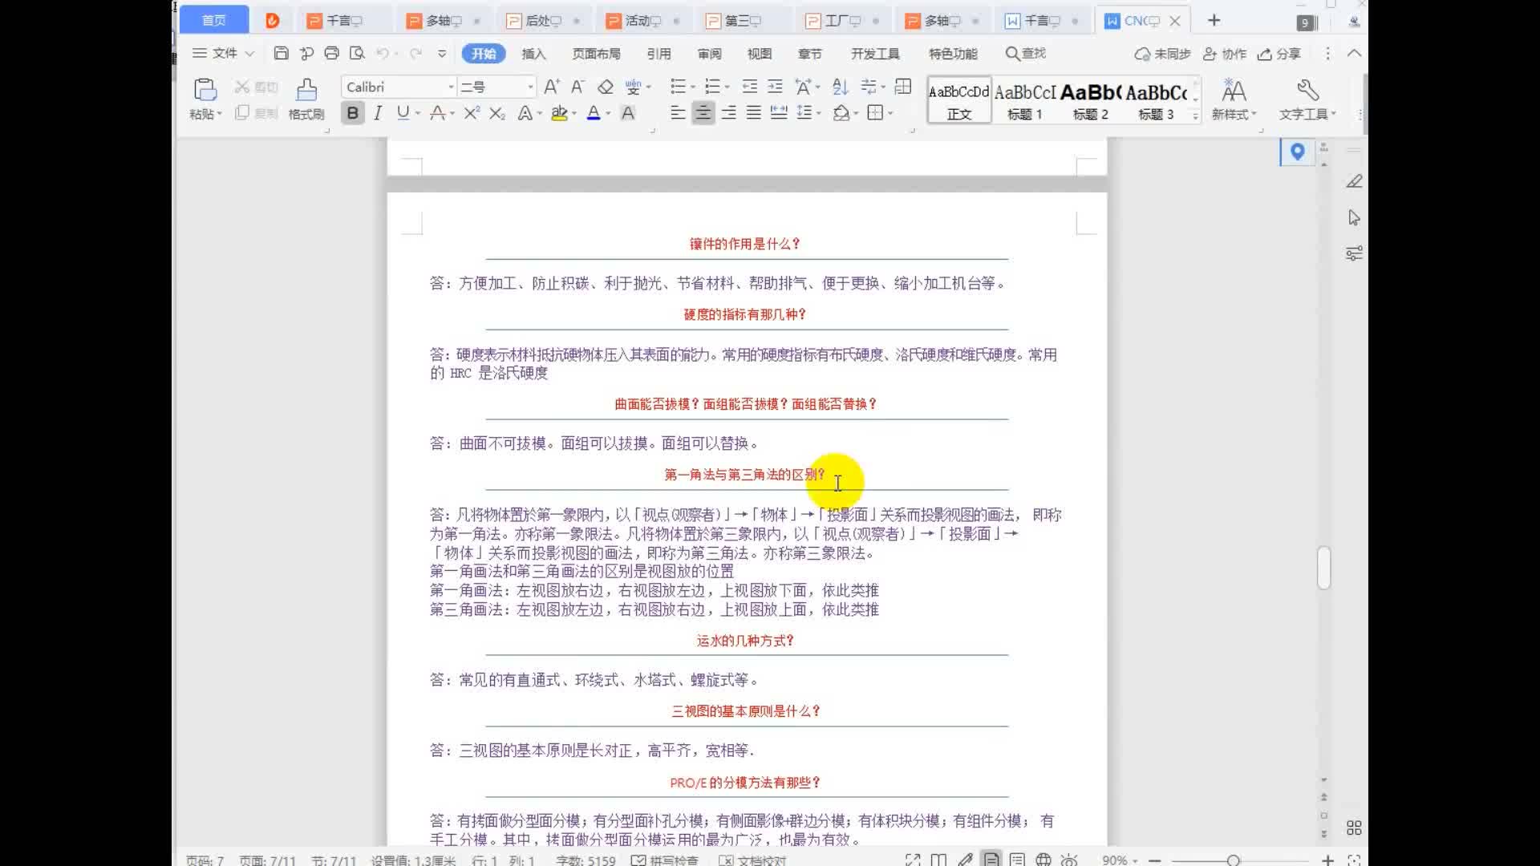Toggle spell check (拼写检查) in status bar
The width and height of the screenshot is (1540, 866).
coord(665,860)
